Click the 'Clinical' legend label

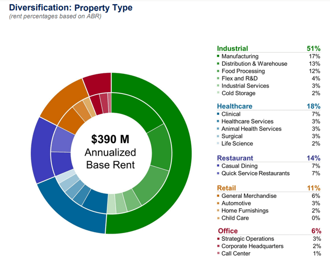(231, 114)
